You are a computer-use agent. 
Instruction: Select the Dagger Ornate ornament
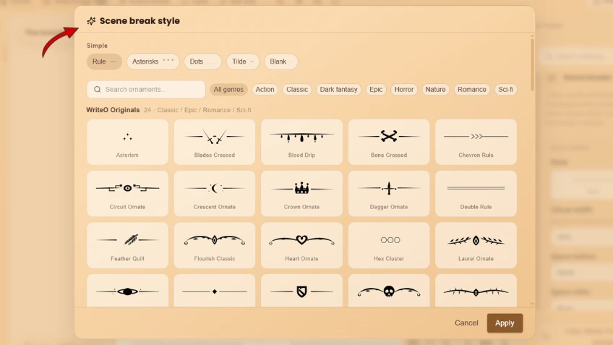point(389,194)
